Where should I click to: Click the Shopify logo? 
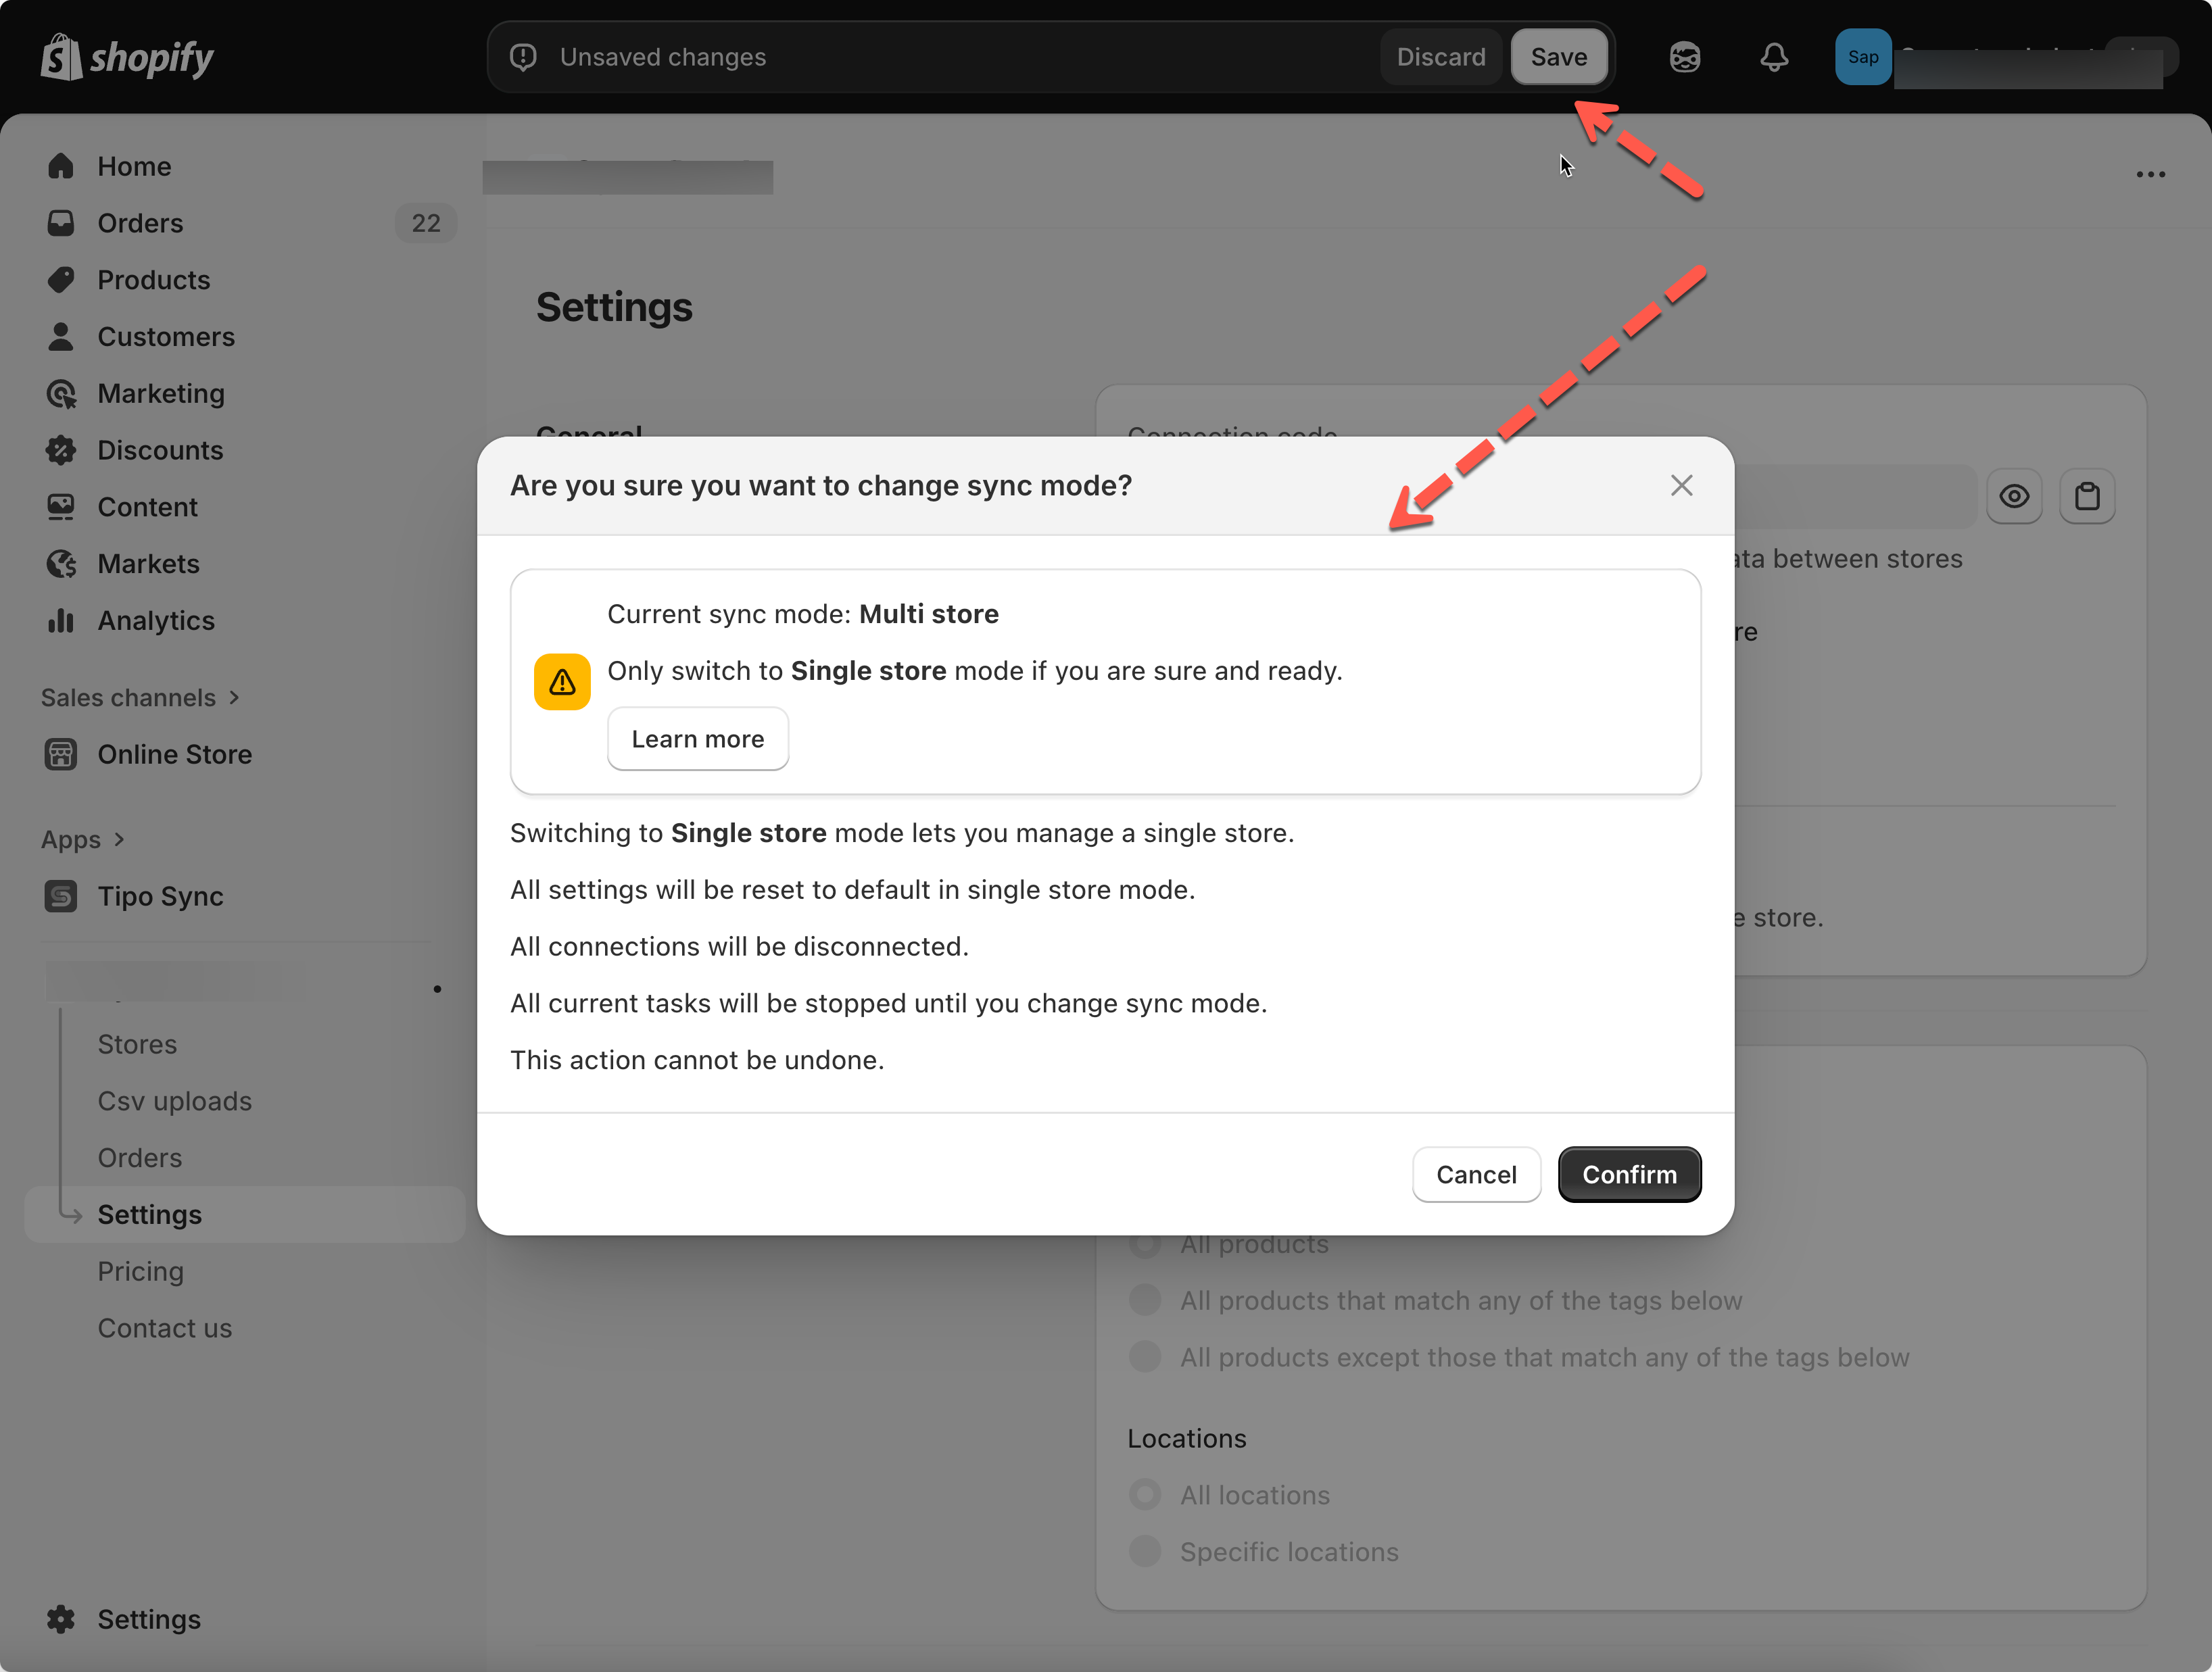point(127,57)
